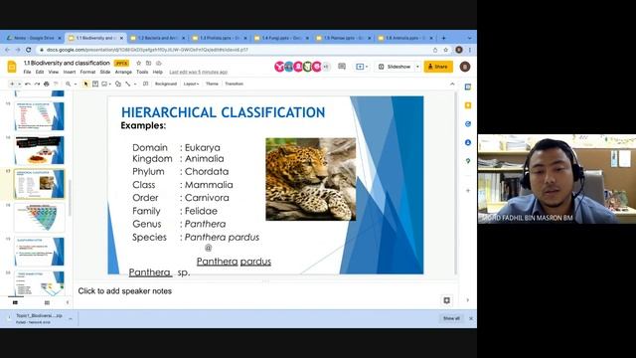Viewport: 636px width, 358px height.
Task: Click the Slideshow button
Action: tap(396, 67)
